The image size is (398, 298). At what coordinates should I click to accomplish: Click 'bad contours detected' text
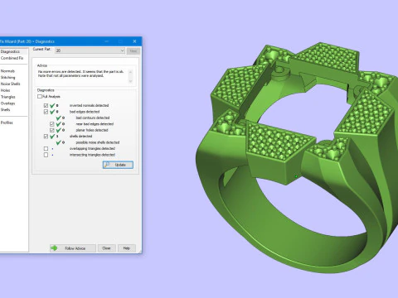coord(93,118)
